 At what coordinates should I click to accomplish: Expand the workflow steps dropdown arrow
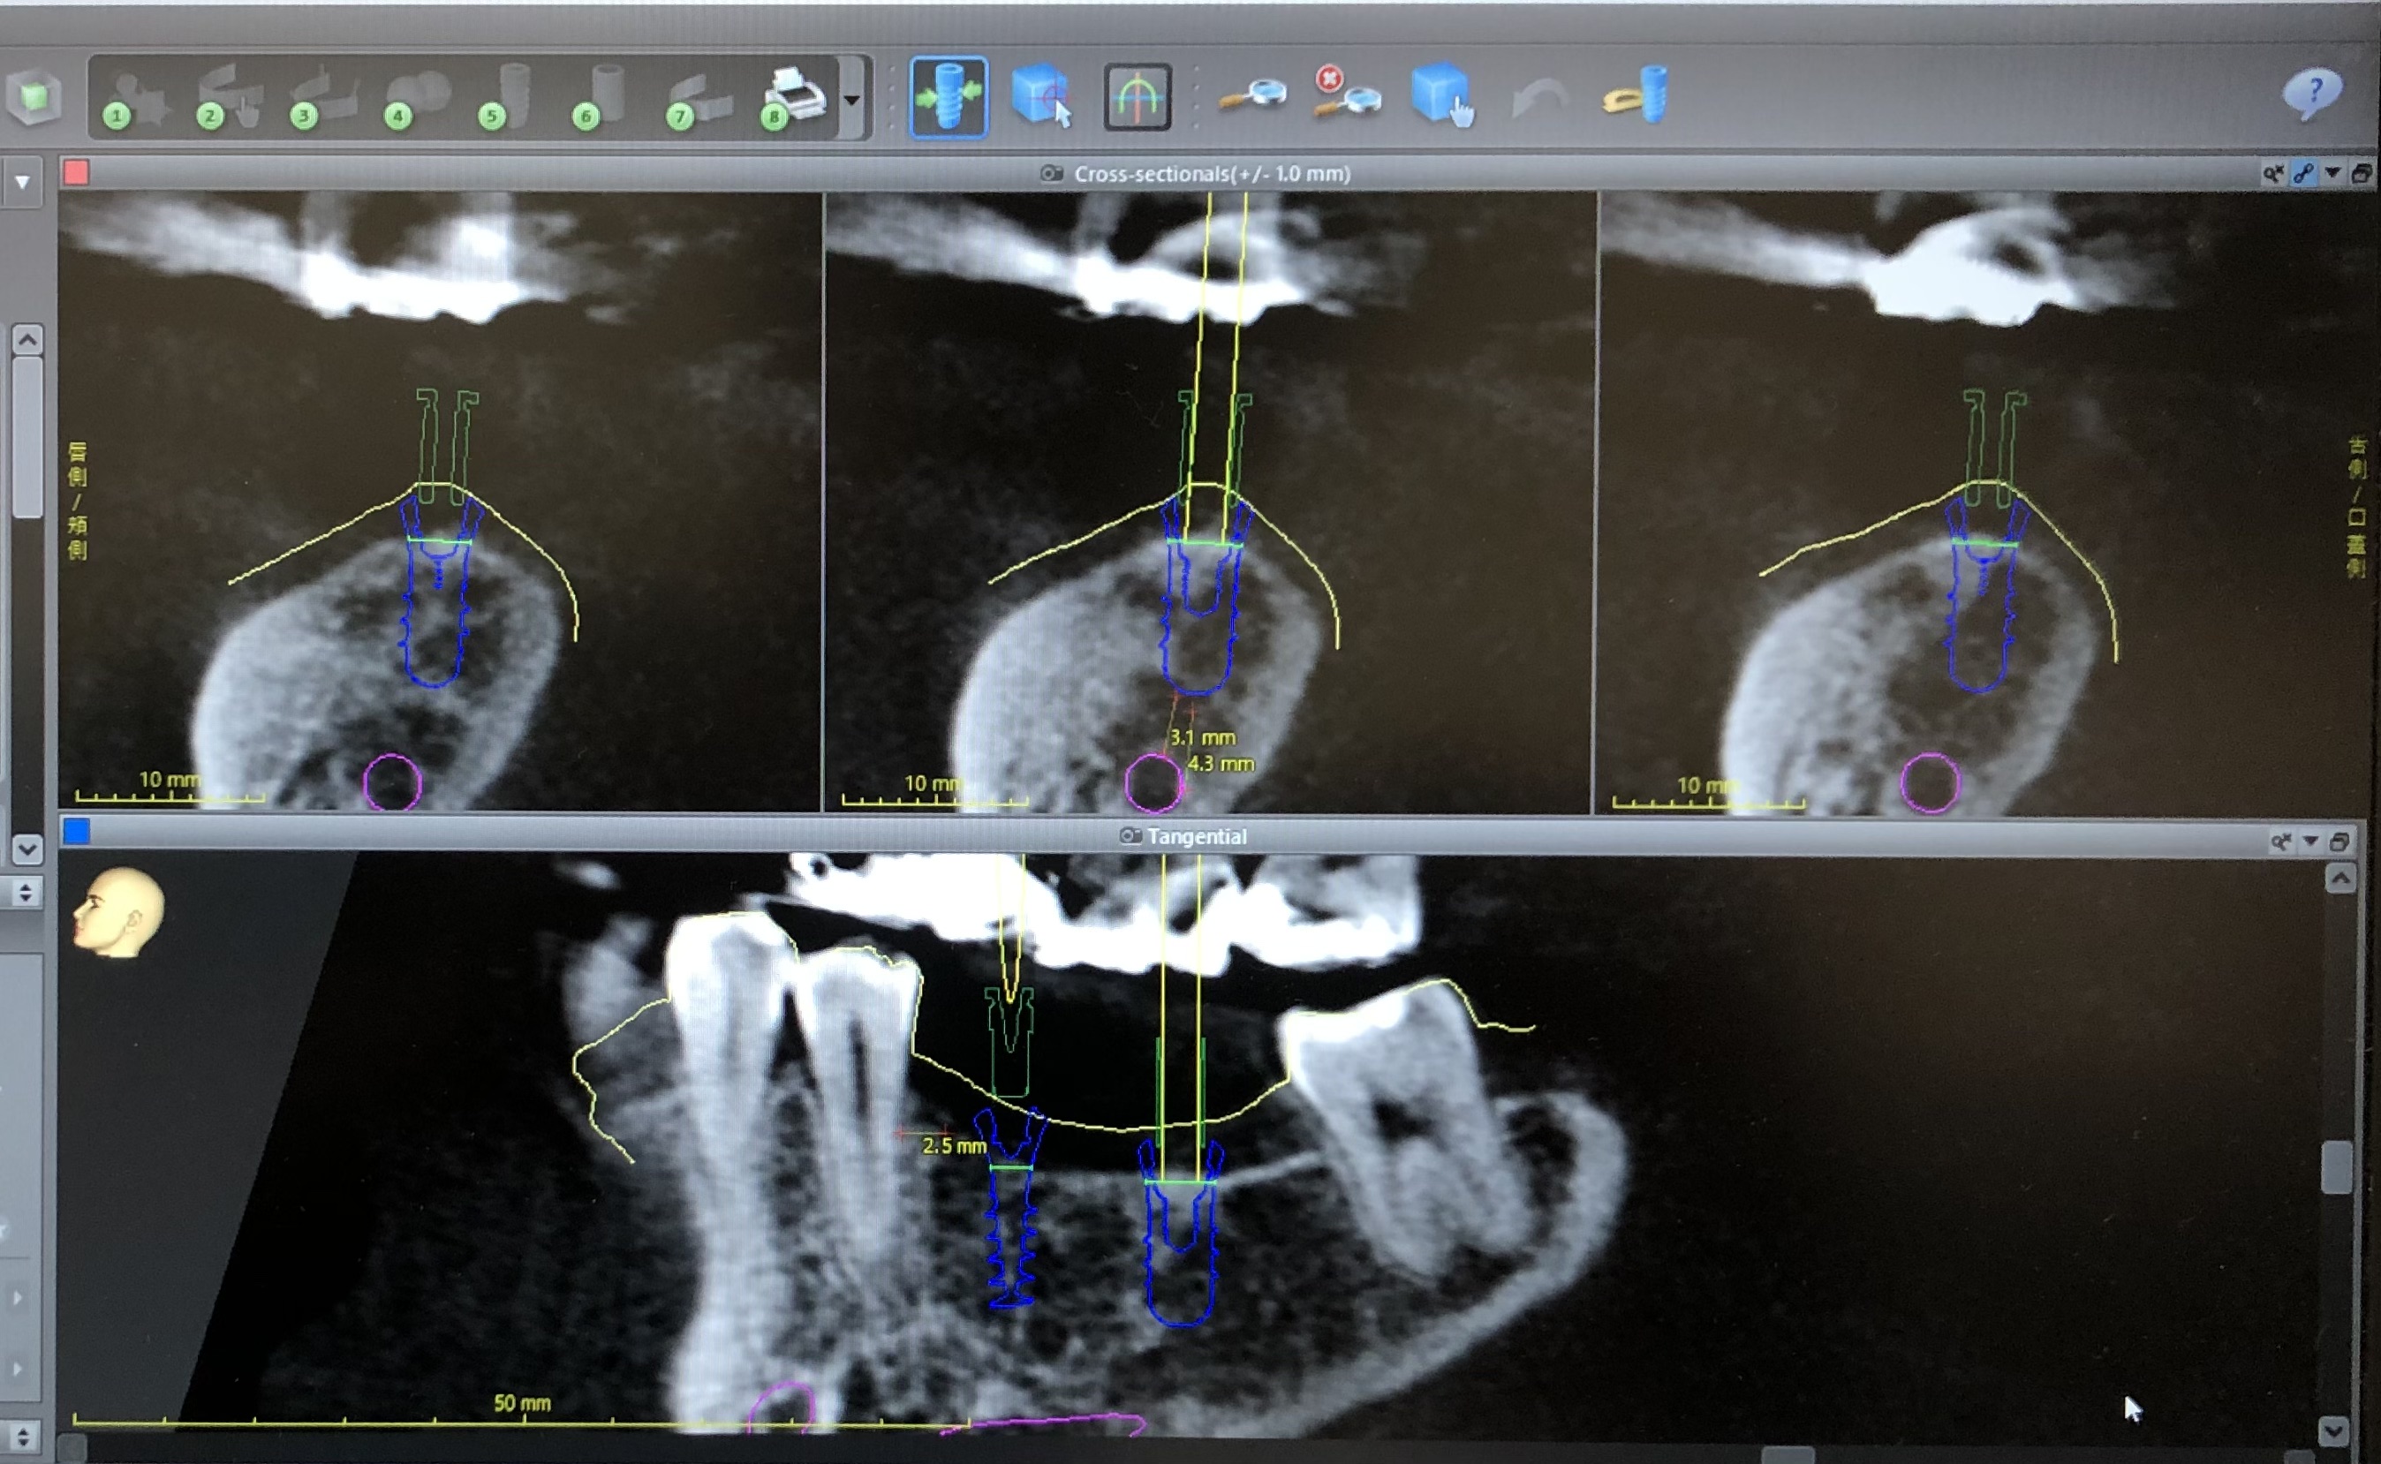[852, 100]
